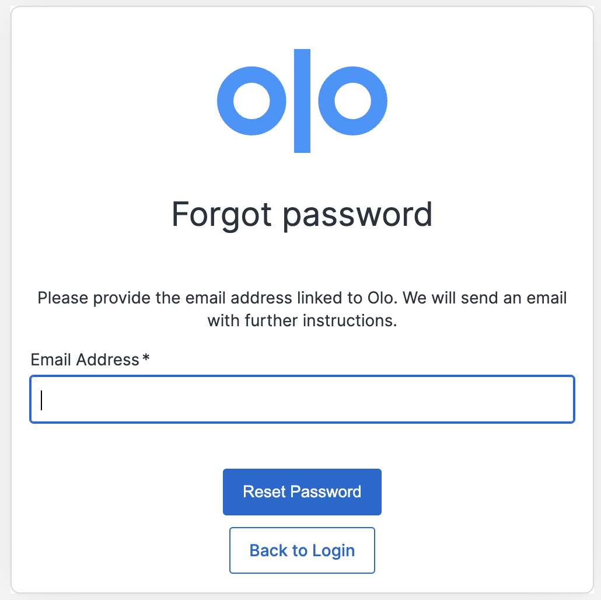Click the Olo logo at the top
This screenshot has height=600, width=601.
pyautogui.click(x=302, y=101)
